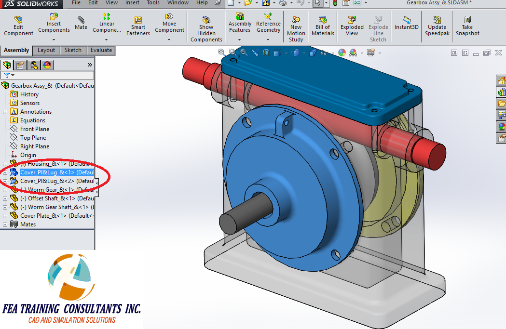506x329 pixels.
Task: Open the Bill of Materials tool
Action: click(322, 25)
